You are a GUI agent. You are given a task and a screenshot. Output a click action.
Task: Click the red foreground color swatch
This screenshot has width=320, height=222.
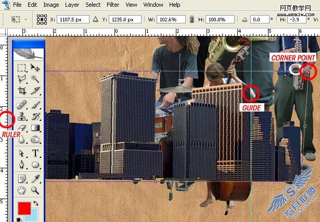(x=24, y=208)
